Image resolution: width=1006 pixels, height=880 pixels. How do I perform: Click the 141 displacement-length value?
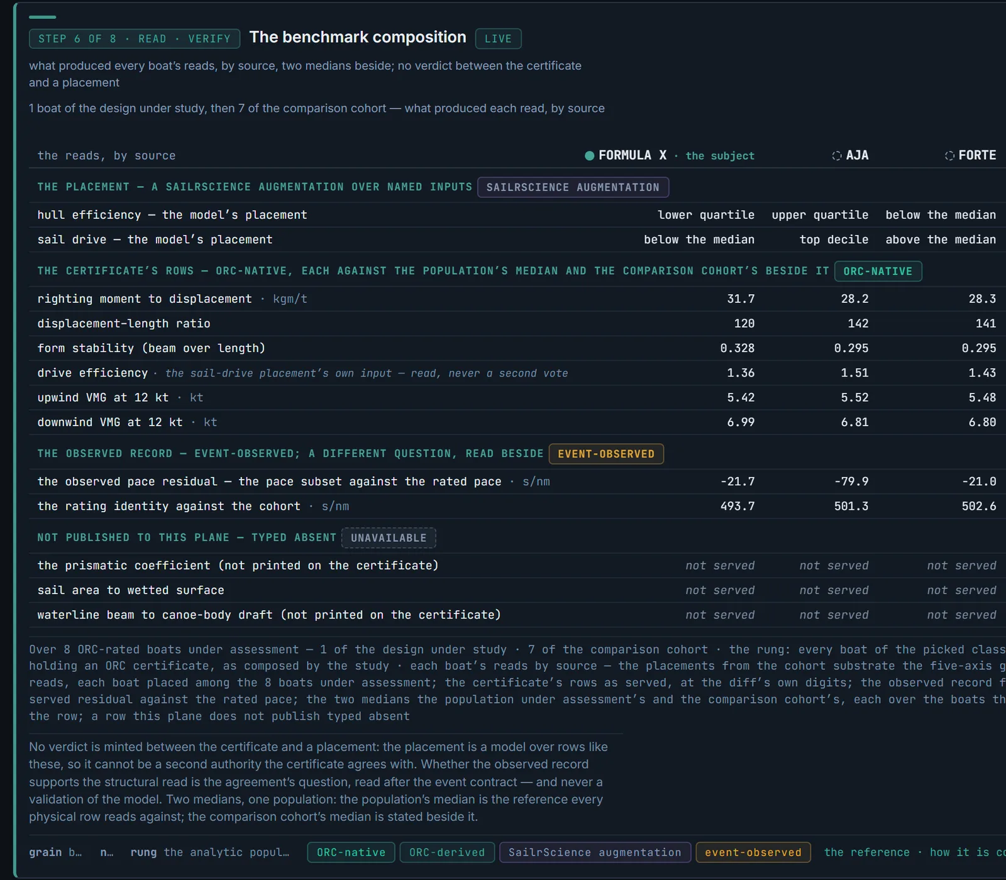[986, 324]
